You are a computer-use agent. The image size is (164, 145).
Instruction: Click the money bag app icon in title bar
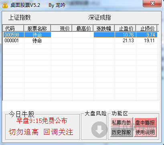5,5
